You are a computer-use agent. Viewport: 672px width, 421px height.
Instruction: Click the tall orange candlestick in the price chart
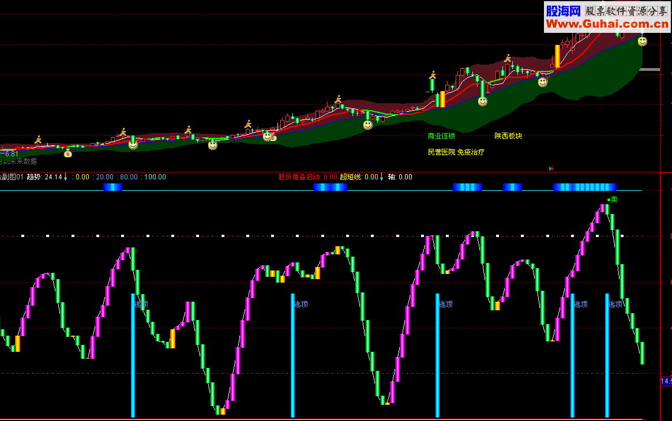[x=557, y=56]
